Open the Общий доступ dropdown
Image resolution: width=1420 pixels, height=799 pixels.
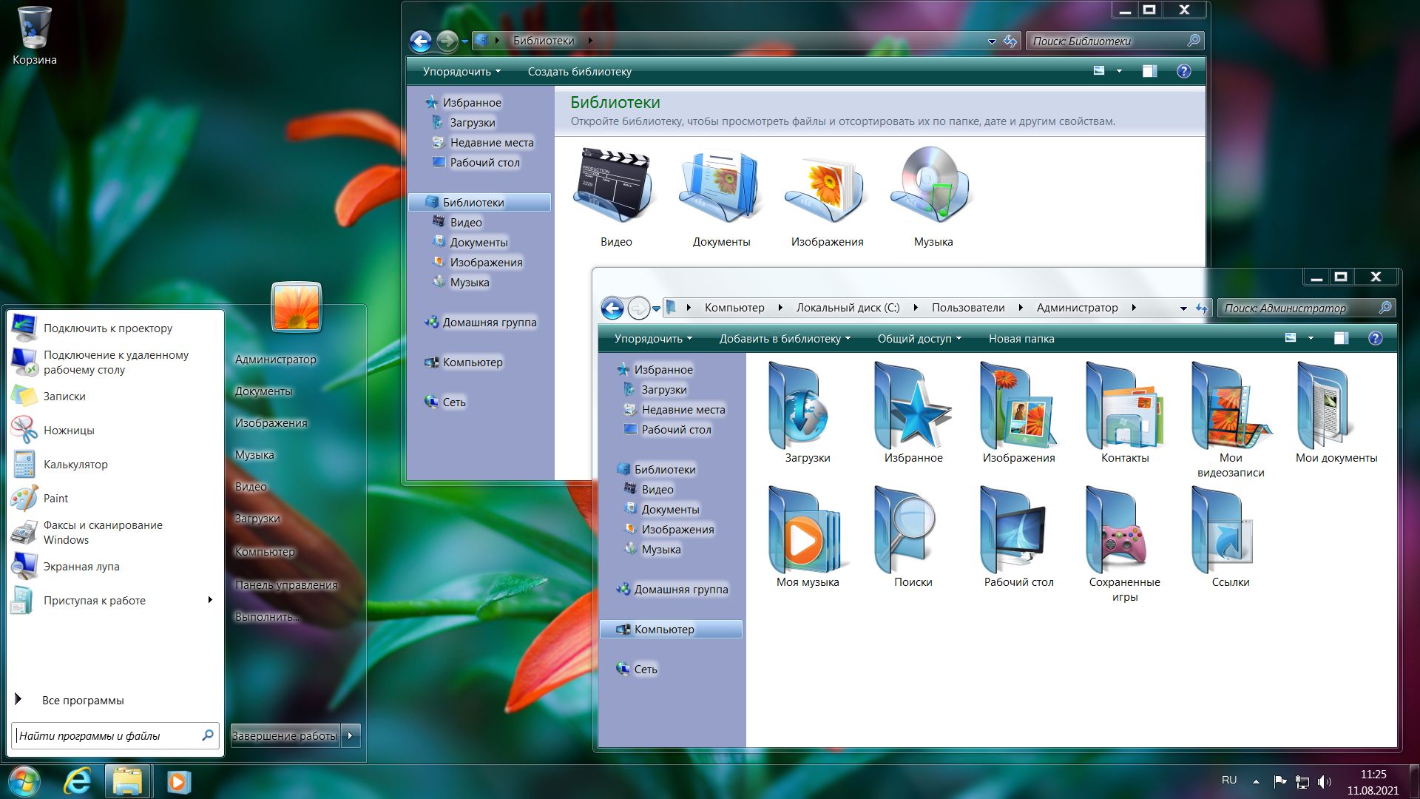919,339
